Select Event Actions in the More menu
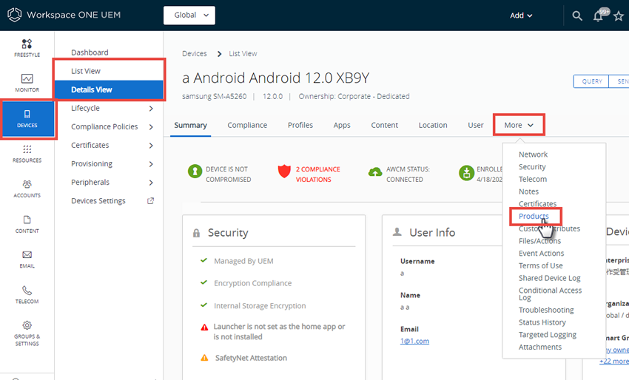Screen dimensions: 629x380 pos(541,254)
